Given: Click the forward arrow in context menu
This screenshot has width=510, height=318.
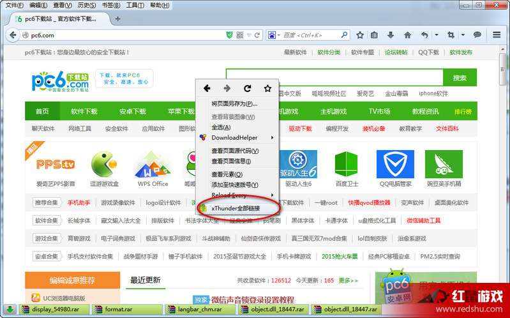Looking at the screenshot, I should pos(227,88).
